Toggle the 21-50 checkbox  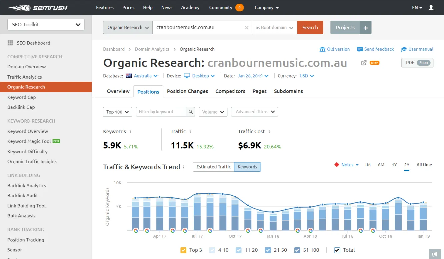click(x=268, y=250)
